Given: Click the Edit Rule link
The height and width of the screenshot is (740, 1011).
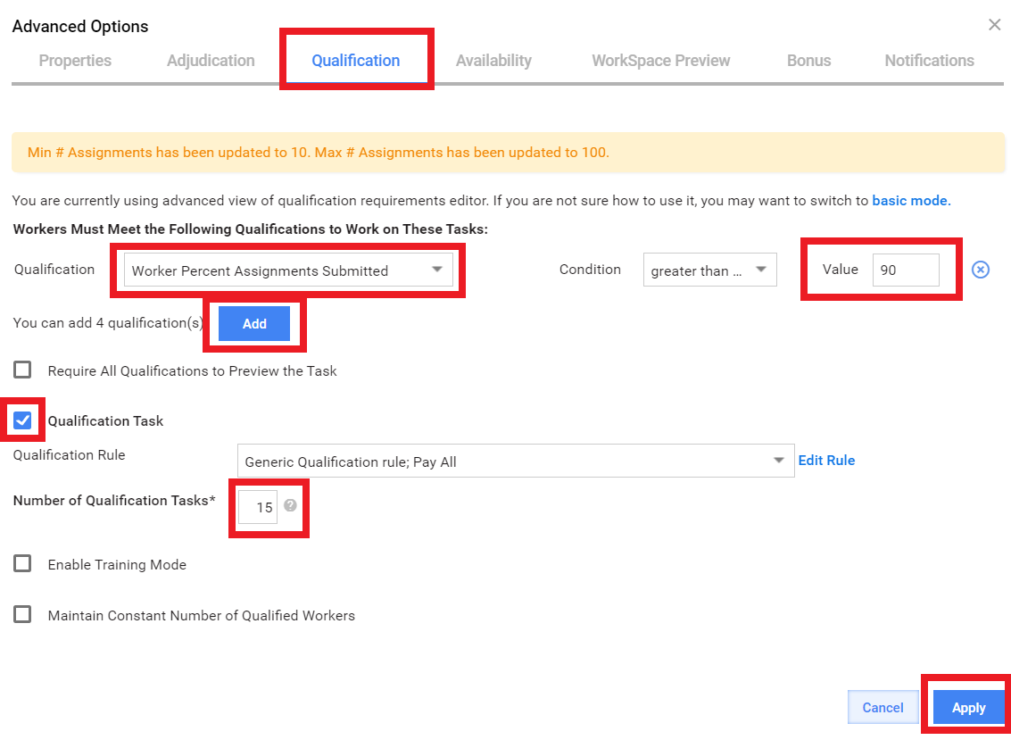Looking at the screenshot, I should pyautogui.click(x=826, y=460).
